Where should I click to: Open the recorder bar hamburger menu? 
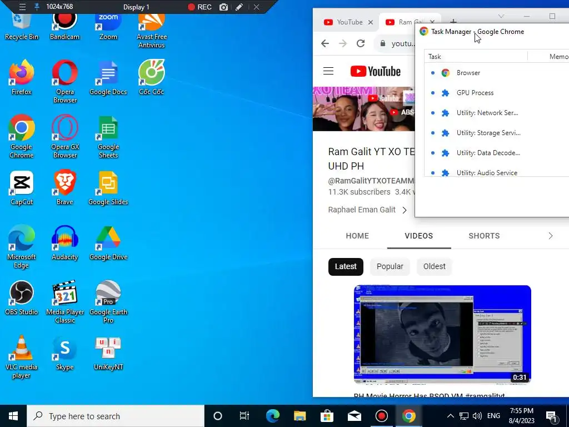22,7
